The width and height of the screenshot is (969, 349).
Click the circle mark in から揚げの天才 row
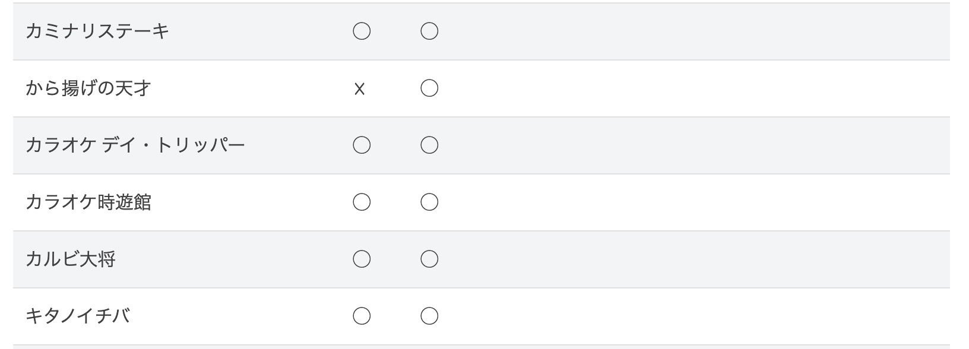[429, 88]
